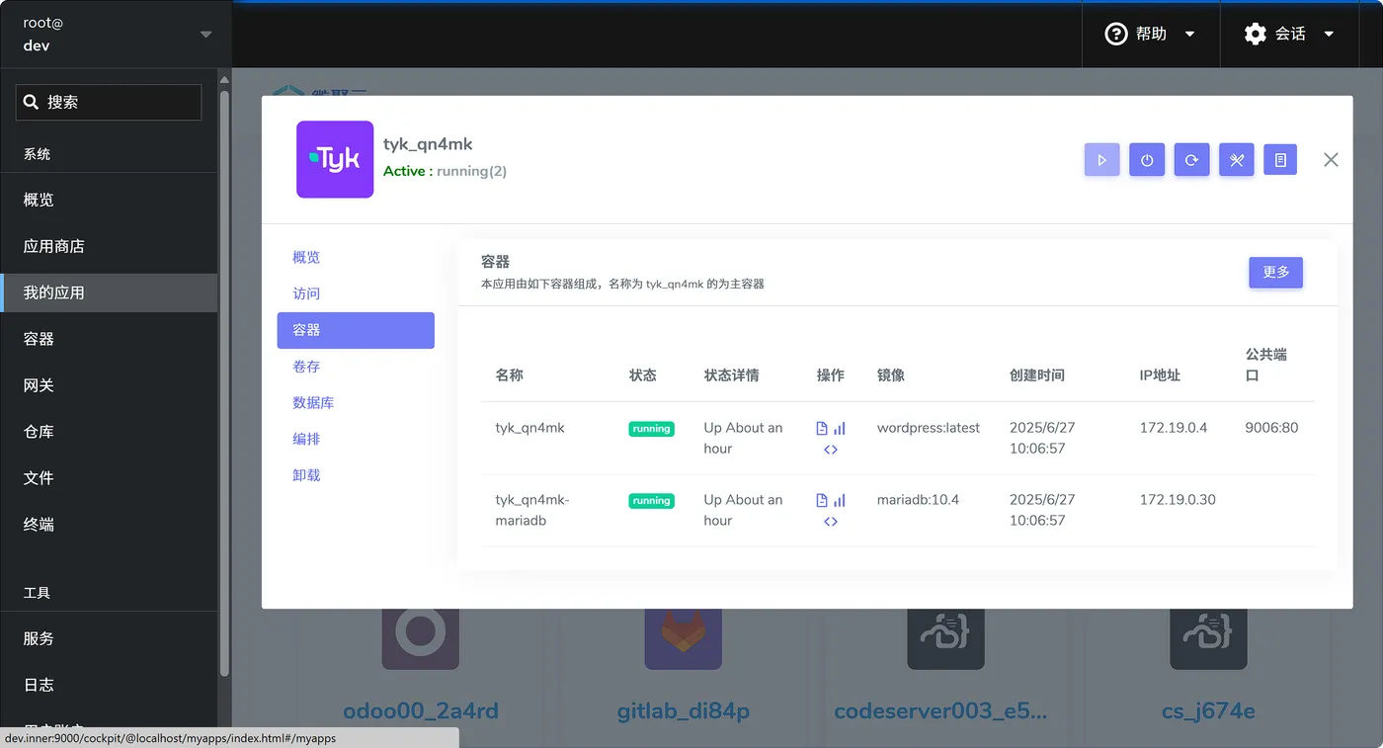This screenshot has width=1383, height=748.
Task: Open 文件 in the sidebar
Action: tap(109, 478)
